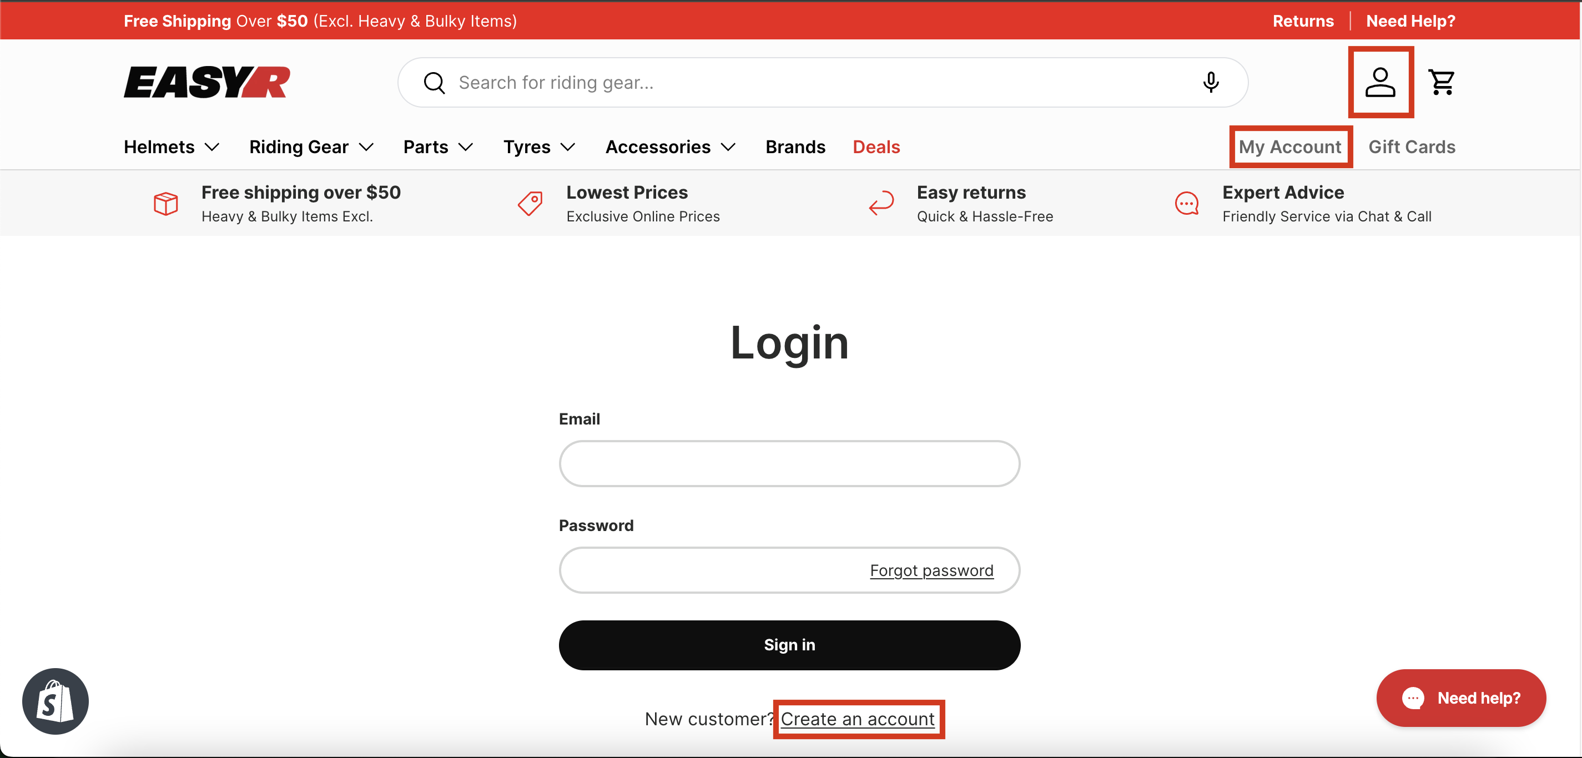Click the Sign in button
The width and height of the screenshot is (1582, 758).
pyautogui.click(x=789, y=644)
